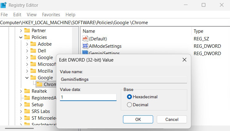Cancel the DWORD edit dialog
The width and height of the screenshot is (230, 131).
click(172, 119)
